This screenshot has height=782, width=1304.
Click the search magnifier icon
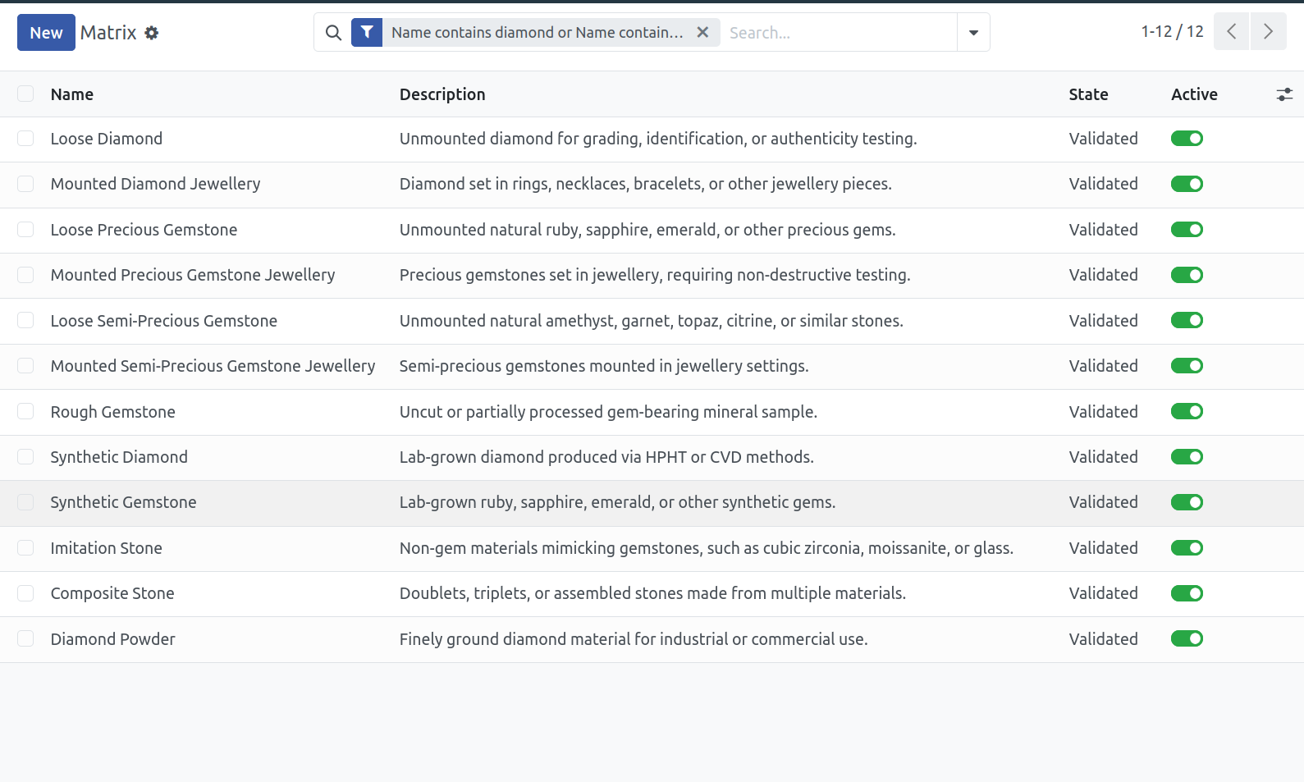(x=333, y=33)
